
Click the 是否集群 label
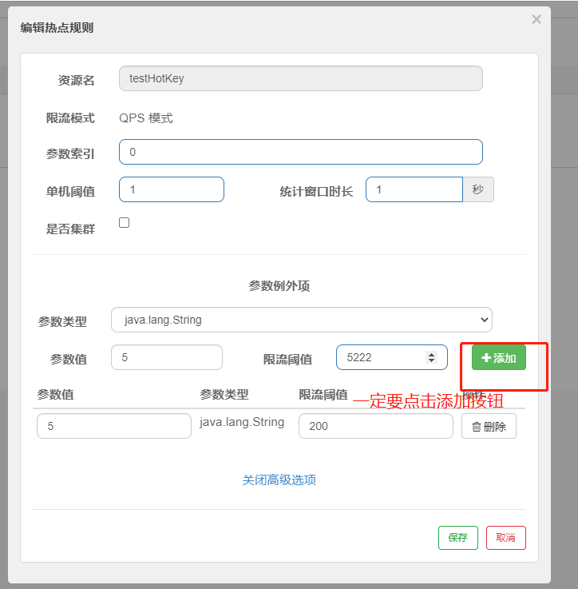coord(70,229)
